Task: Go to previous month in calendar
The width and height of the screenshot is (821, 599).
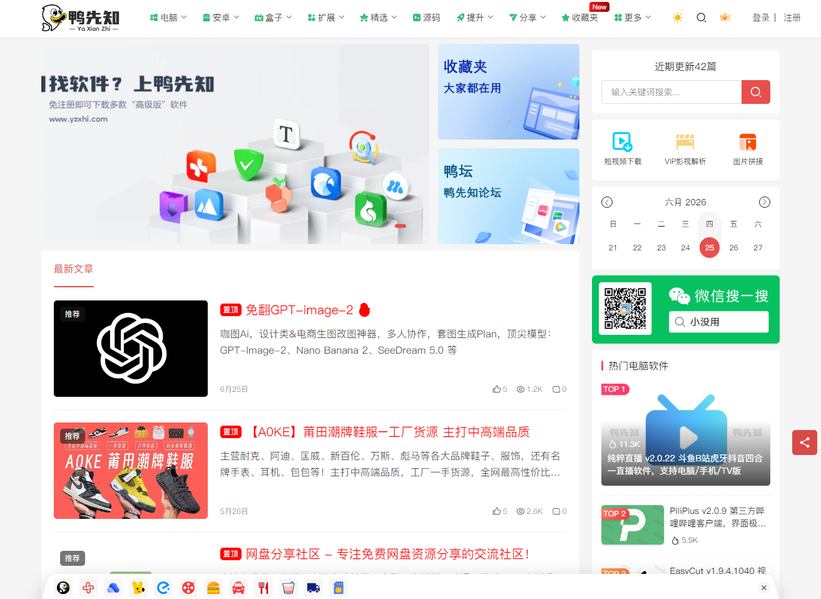Action: pos(607,202)
